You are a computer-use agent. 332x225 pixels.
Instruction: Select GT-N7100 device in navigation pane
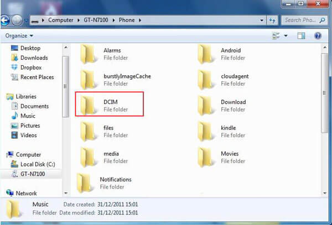click(x=28, y=174)
